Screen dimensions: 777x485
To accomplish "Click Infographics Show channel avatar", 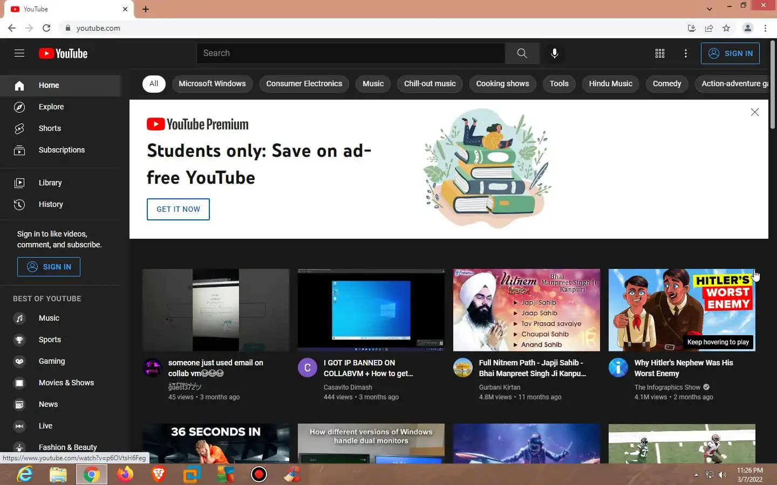I will pyautogui.click(x=618, y=368).
